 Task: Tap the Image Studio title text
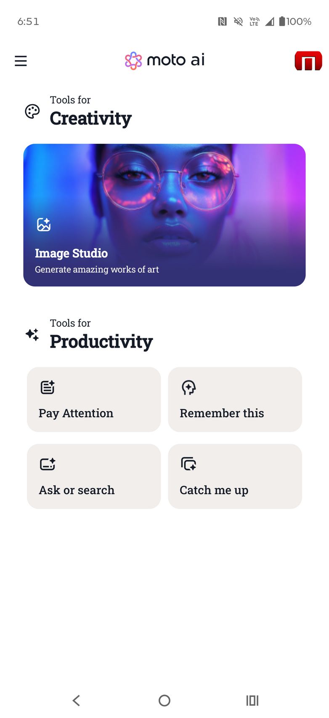coord(71,253)
